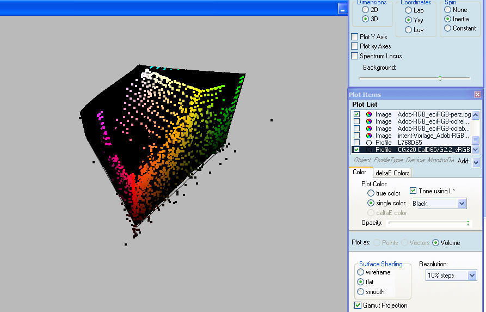Enable the Plot Y Axis checkbox
Viewport: 486px width, 312px height.
(x=355, y=37)
